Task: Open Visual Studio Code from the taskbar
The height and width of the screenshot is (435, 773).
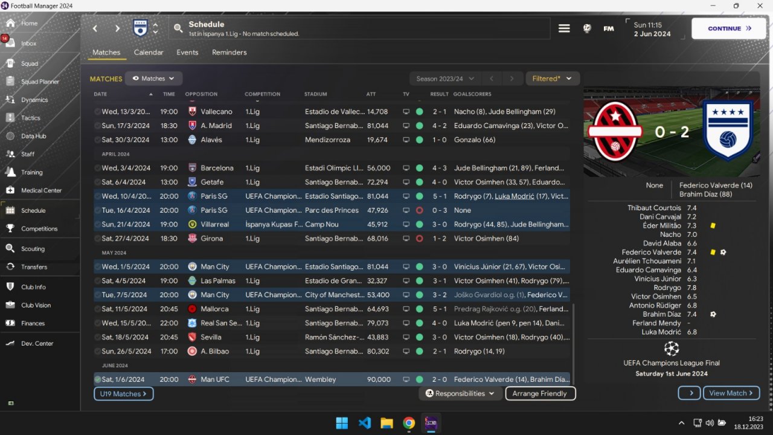Action: [x=365, y=423]
